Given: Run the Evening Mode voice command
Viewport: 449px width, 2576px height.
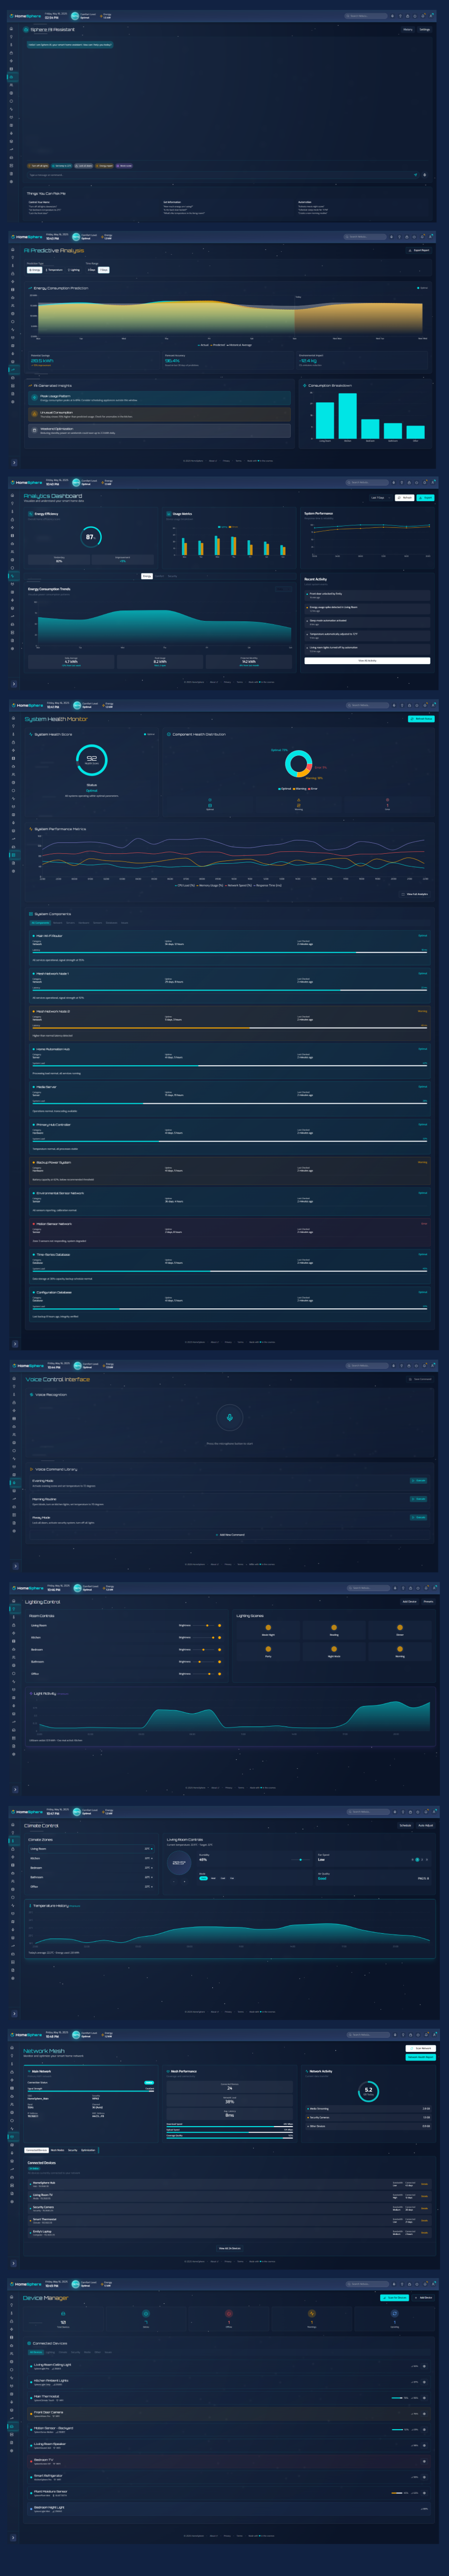Looking at the screenshot, I should point(418,1481).
